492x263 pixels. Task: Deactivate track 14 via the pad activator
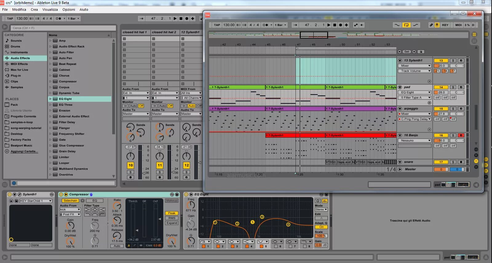tap(441, 87)
